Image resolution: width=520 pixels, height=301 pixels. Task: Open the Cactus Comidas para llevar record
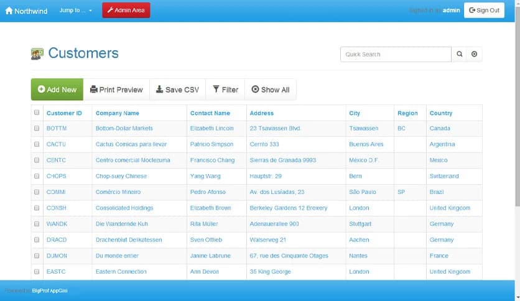[x=131, y=144]
